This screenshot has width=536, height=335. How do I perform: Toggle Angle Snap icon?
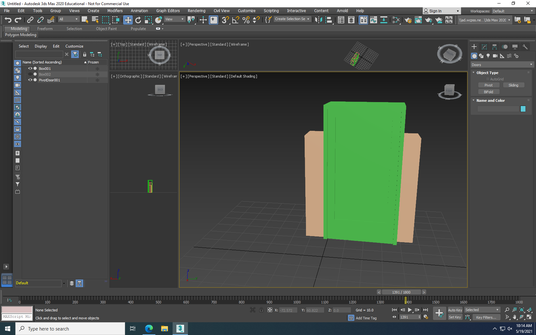(x=236, y=20)
